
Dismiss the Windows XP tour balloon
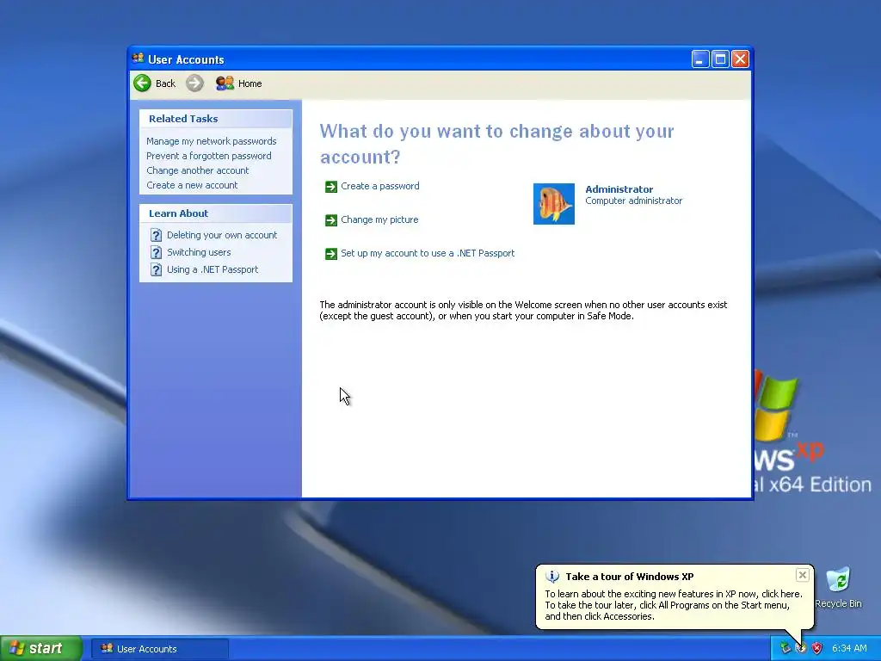pyautogui.click(x=803, y=574)
